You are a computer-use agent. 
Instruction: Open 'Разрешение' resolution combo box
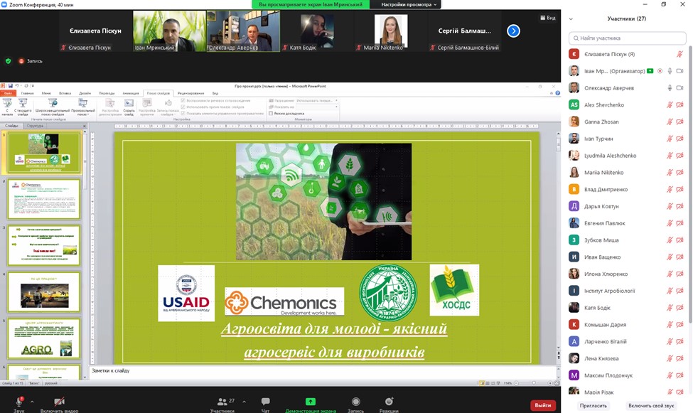317,101
